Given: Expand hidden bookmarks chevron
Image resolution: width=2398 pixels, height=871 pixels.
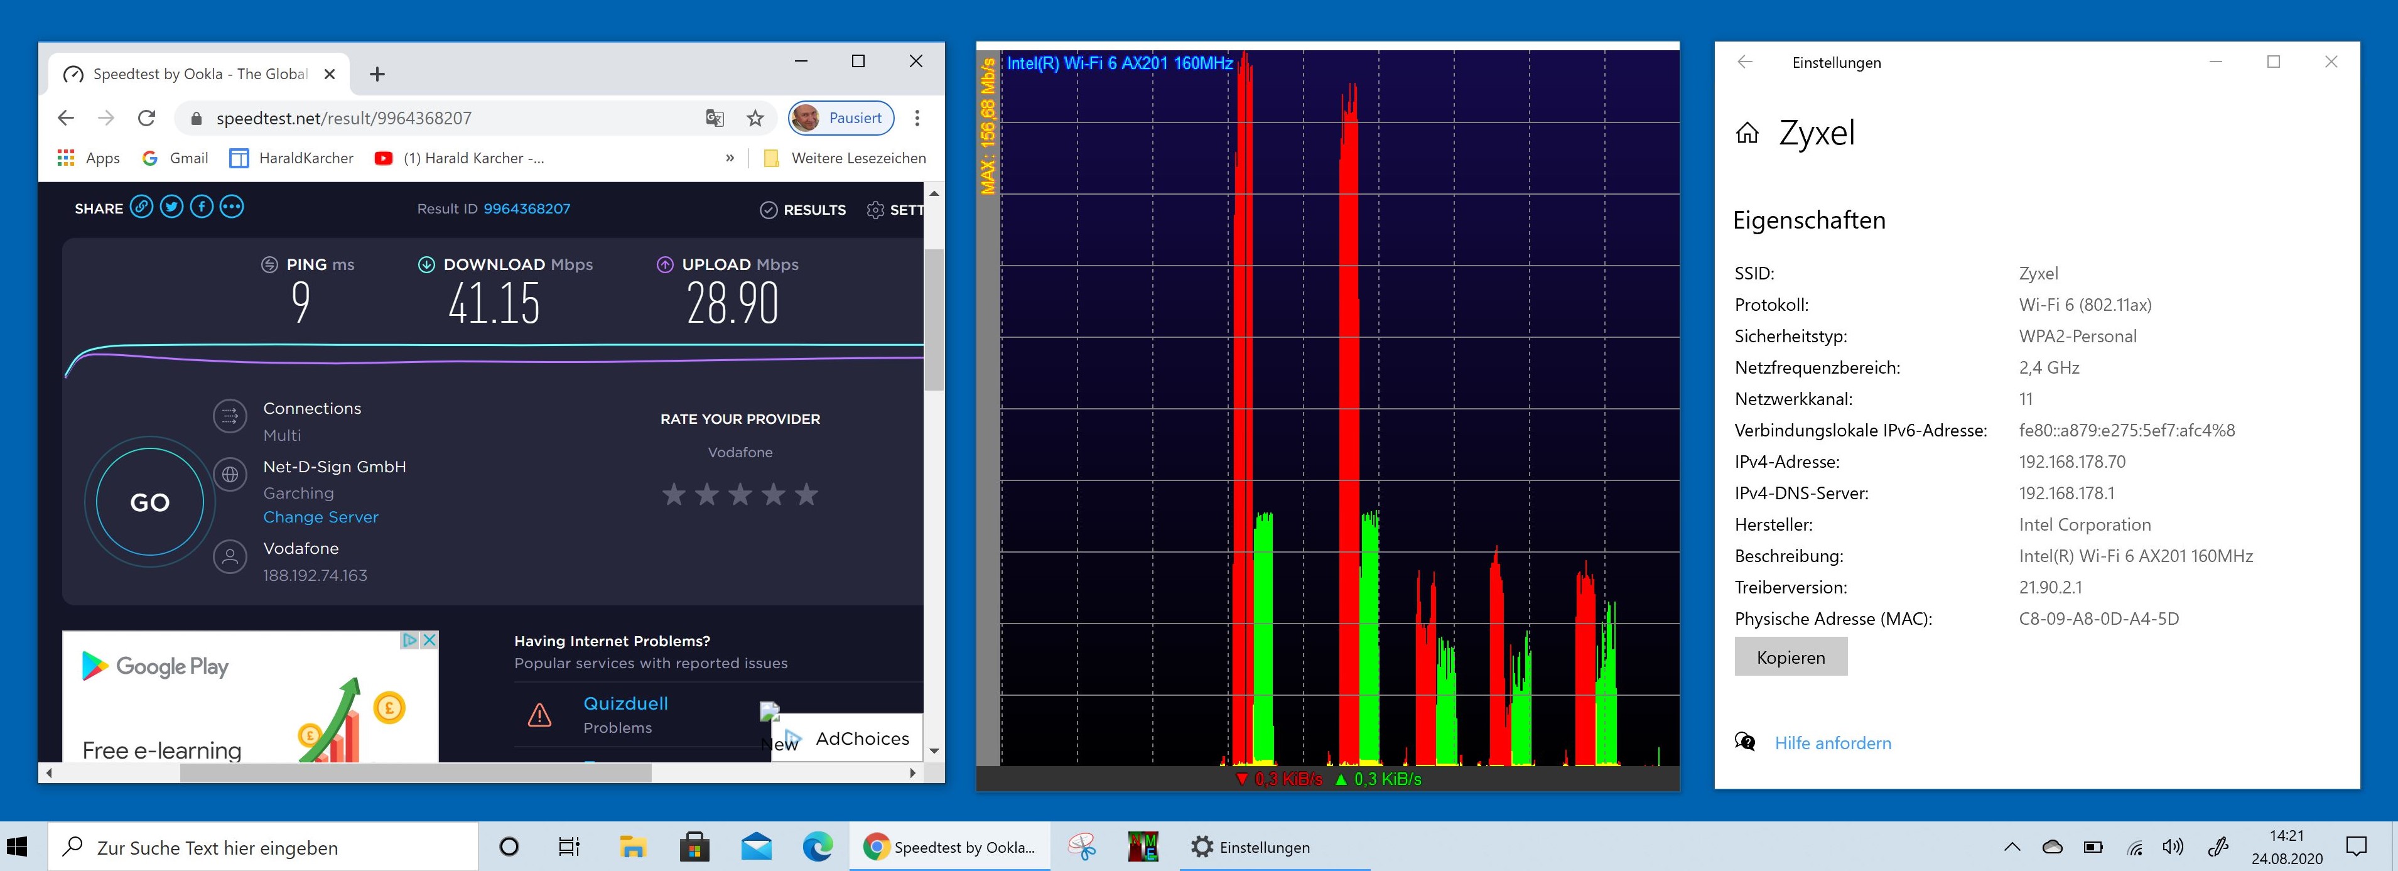Looking at the screenshot, I should [730, 158].
